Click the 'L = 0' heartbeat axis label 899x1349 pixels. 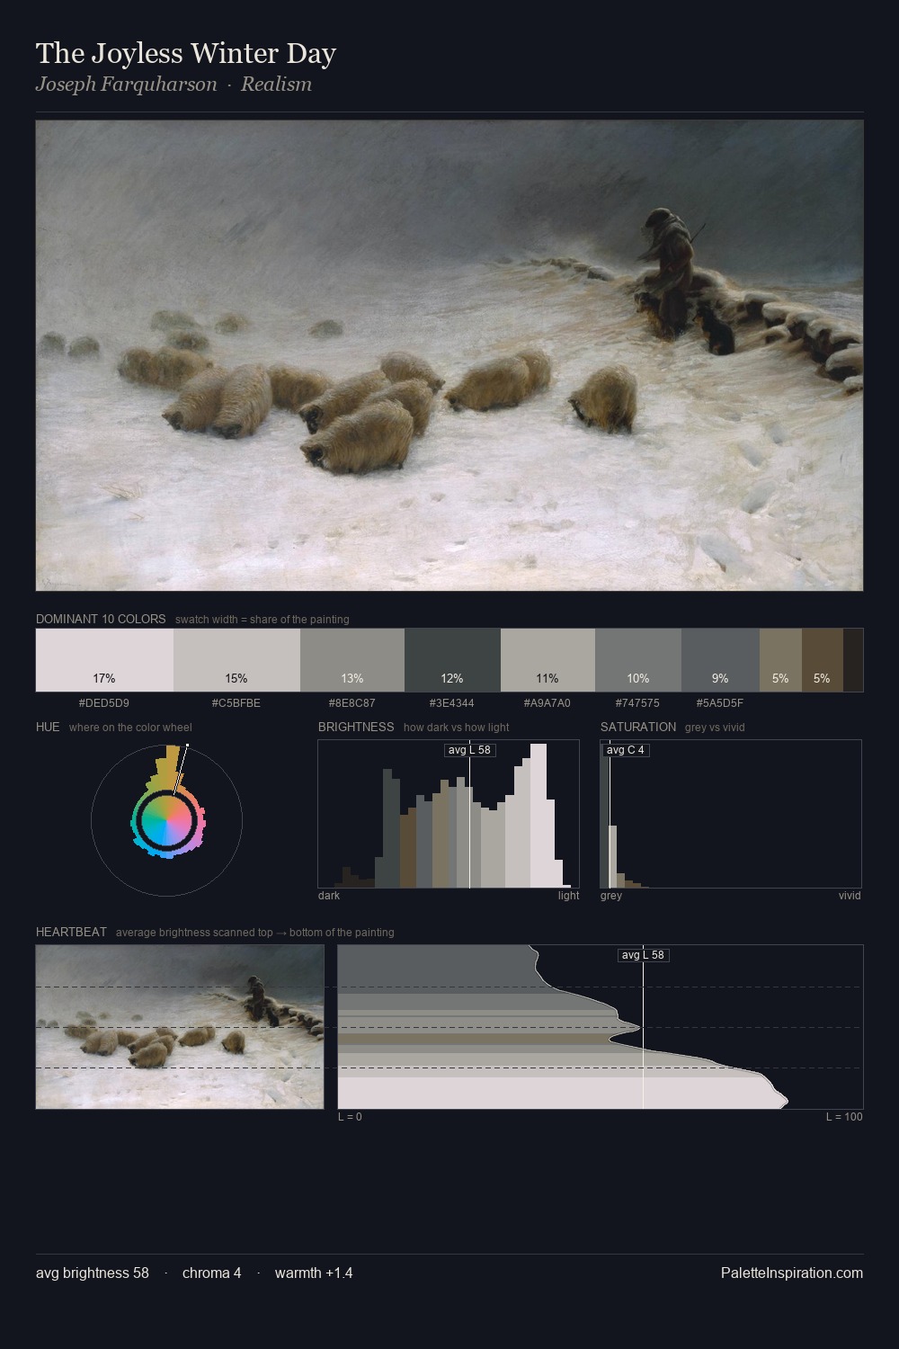pyautogui.click(x=350, y=1117)
